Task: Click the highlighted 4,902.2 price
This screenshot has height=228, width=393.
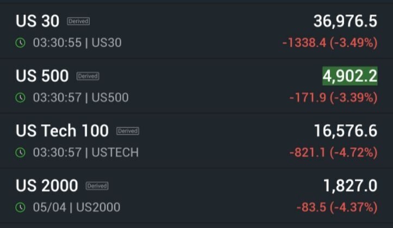Action: coord(350,76)
